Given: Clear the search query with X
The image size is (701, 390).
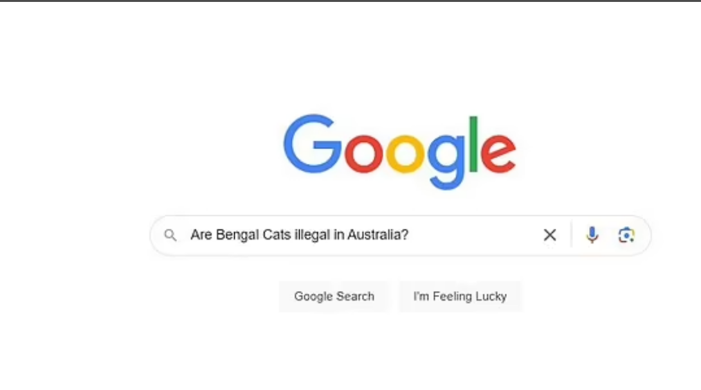Looking at the screenshot, I should [550, 235].
